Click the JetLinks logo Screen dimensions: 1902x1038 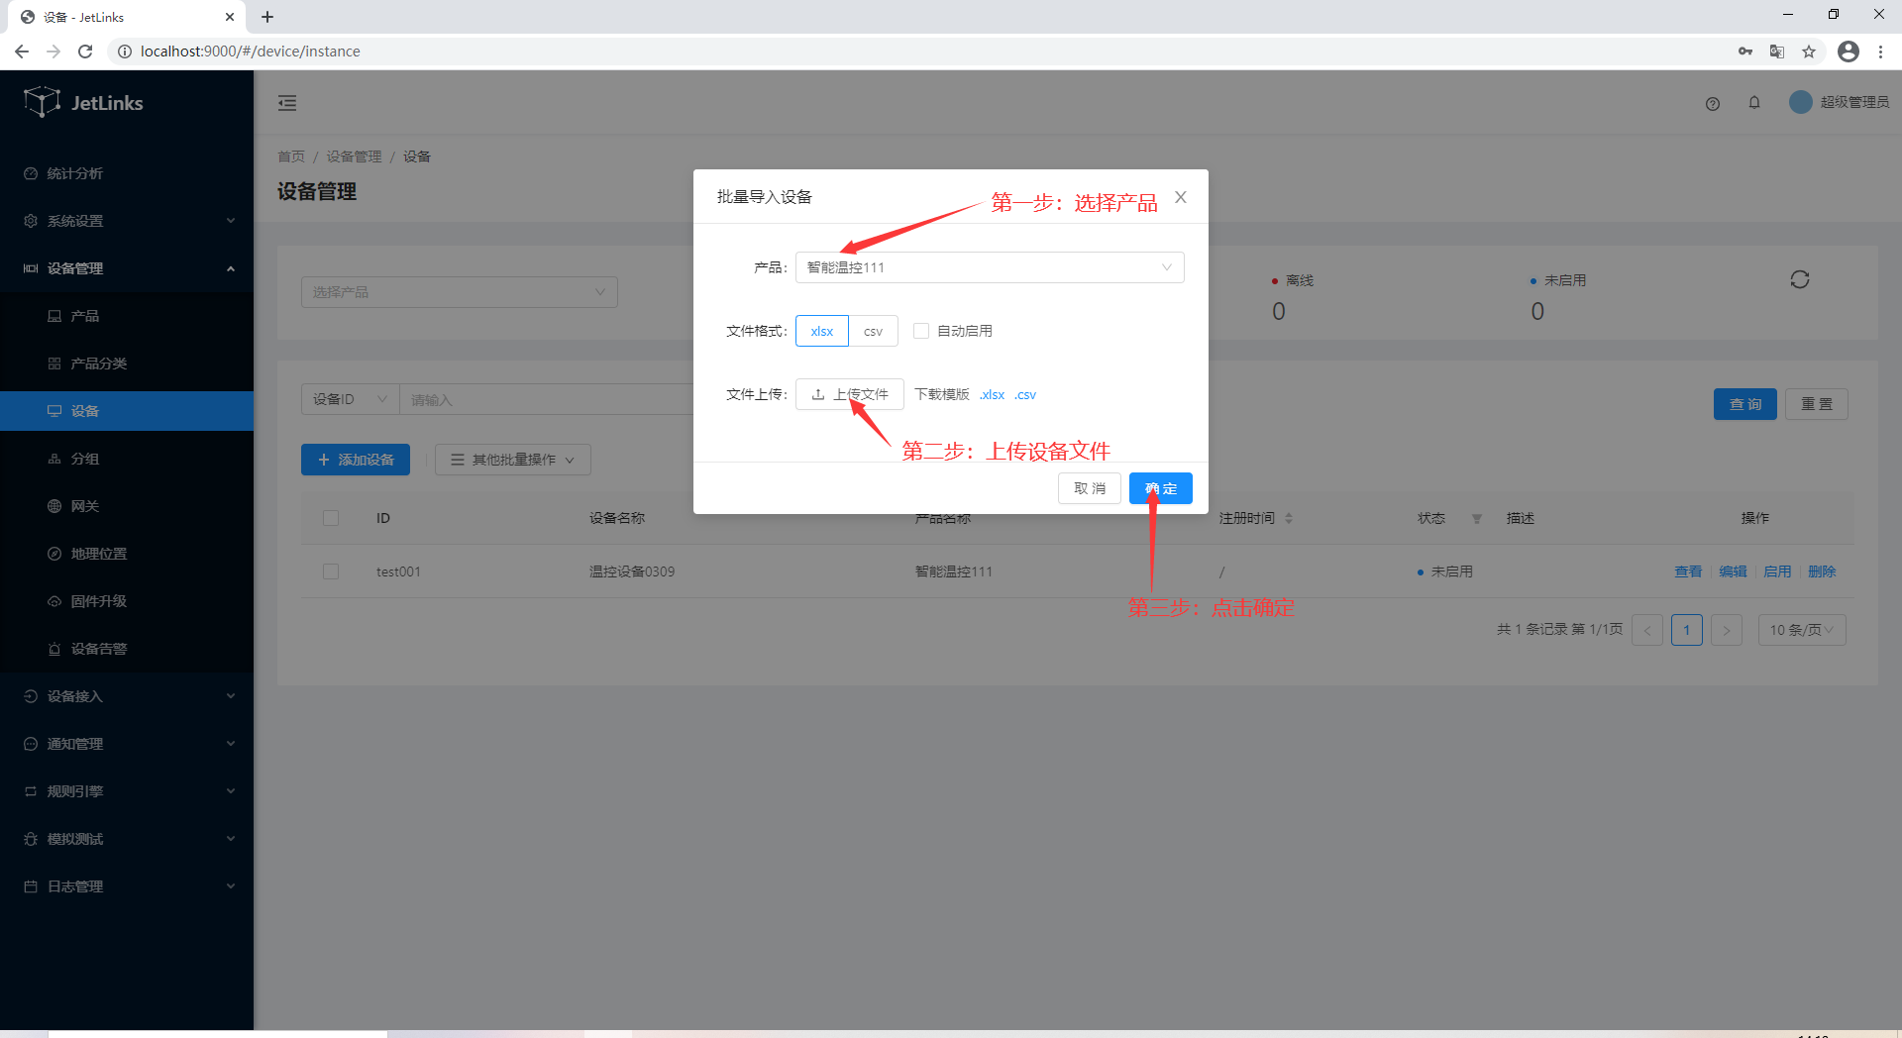(x=84, y=102)
